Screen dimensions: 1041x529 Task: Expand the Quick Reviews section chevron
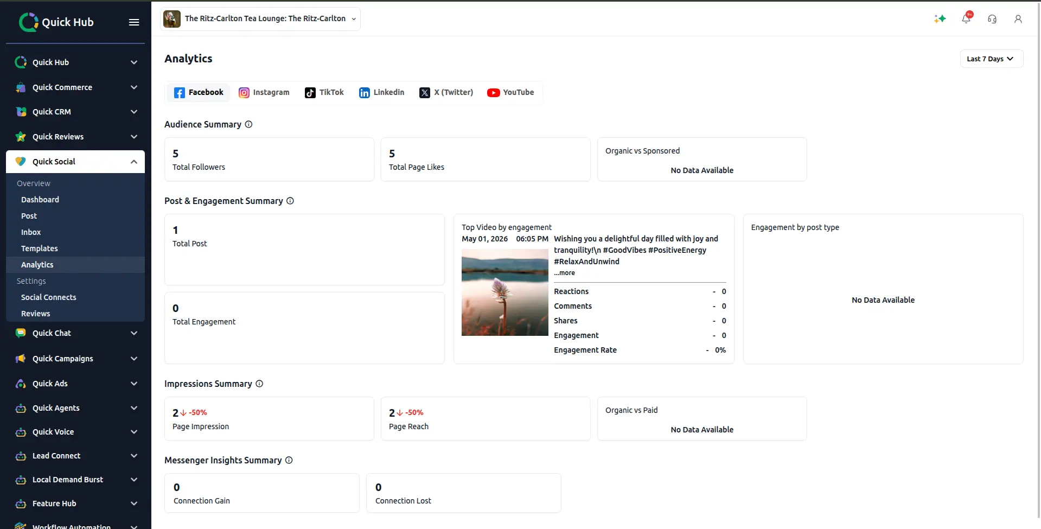(x=134, y=137)
